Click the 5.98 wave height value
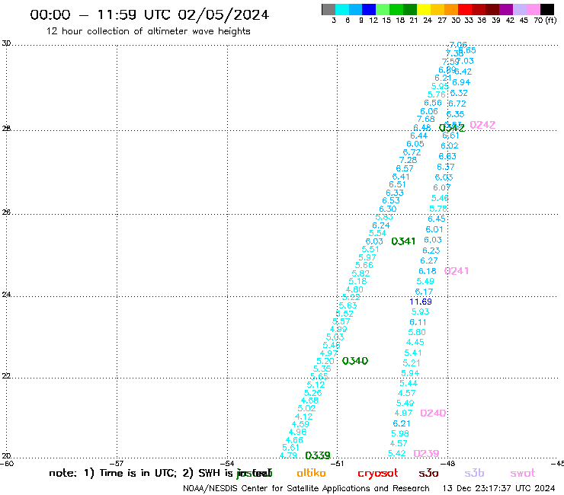564x495 pixels. (400, 433)
